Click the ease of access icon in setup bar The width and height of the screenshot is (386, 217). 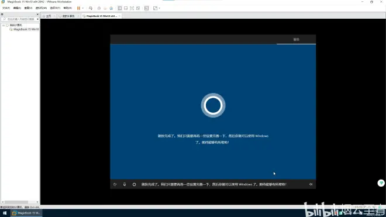coord(115,184)
